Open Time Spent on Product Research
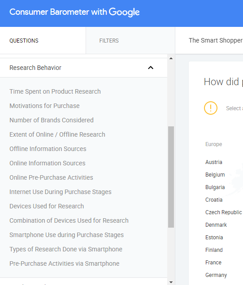Image resolution: width=243 pixels, height=285 pixels. pyautogui.click(x=55, y=91)
